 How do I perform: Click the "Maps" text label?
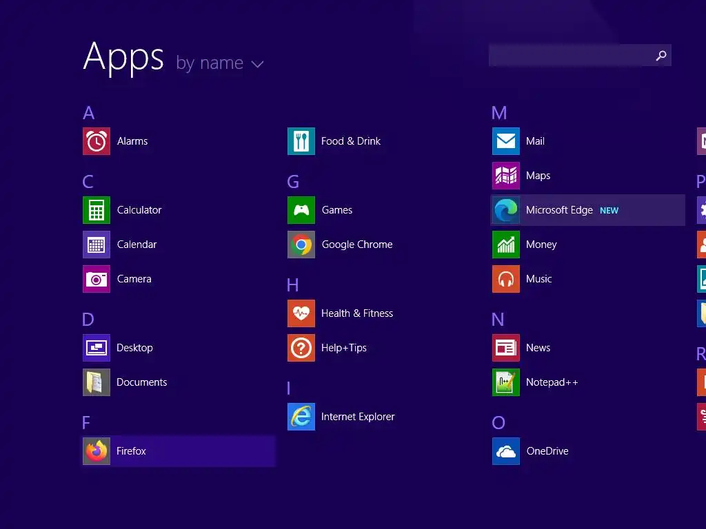point(538,176)
